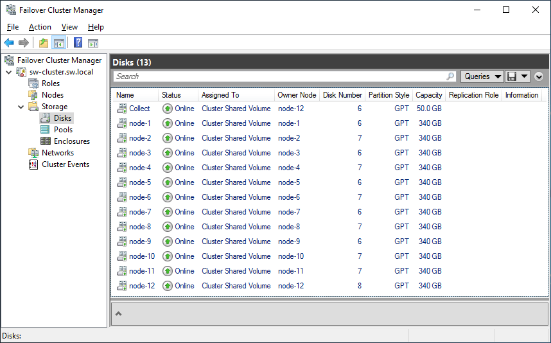Click the Failover Cluster Manager root tree icon
The height and width of the screenshot is (343, 551).
tap(9, 60)
